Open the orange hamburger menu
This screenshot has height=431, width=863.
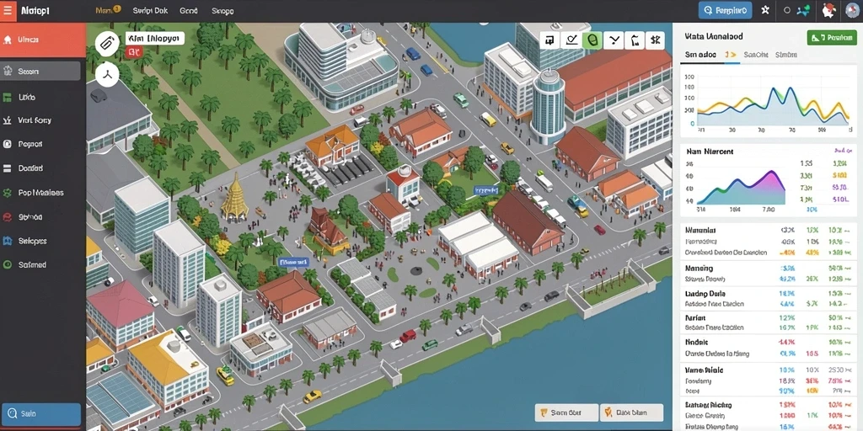8,10
